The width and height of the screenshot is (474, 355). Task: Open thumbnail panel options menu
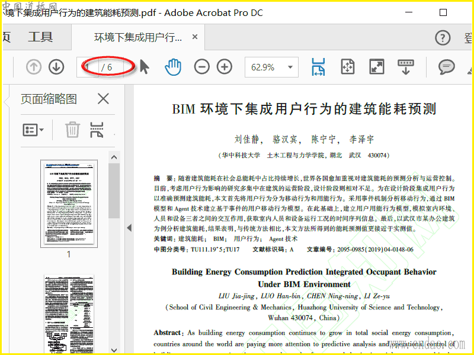tap(33, 130)
